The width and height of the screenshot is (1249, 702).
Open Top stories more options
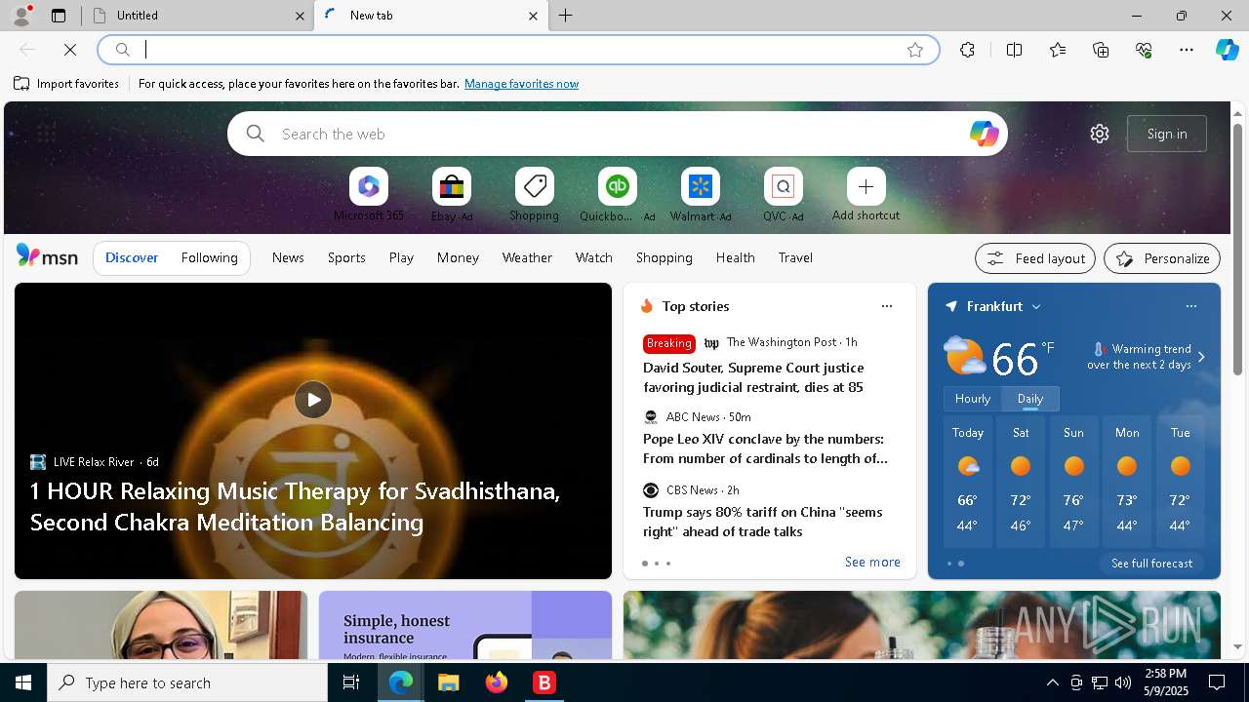coord(887,306)
